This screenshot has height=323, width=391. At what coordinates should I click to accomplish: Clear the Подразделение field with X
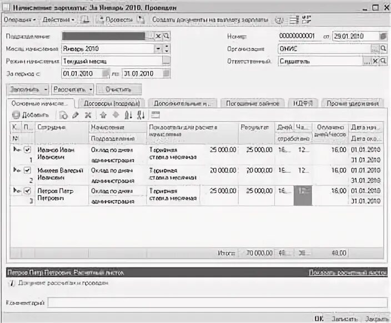point(158,37)
